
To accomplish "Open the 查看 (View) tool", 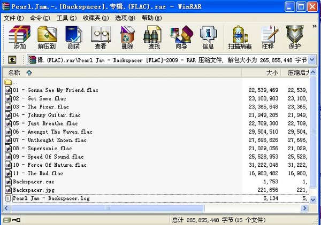I will point(101,37).
